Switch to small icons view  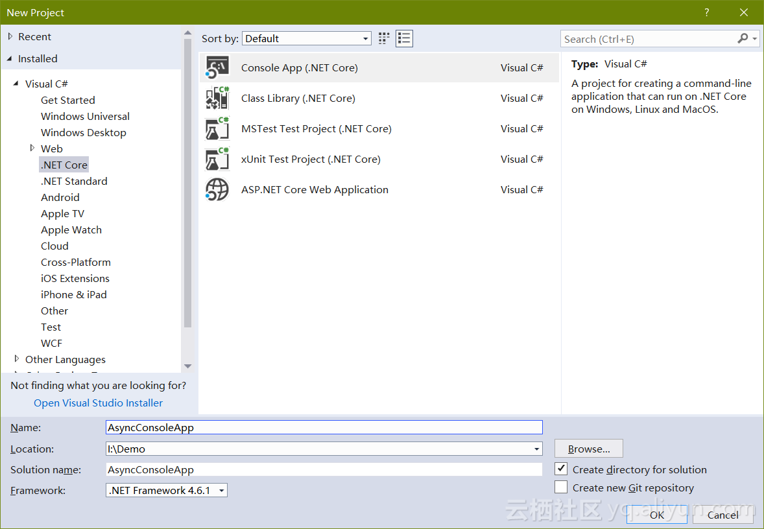click(384, 38)
